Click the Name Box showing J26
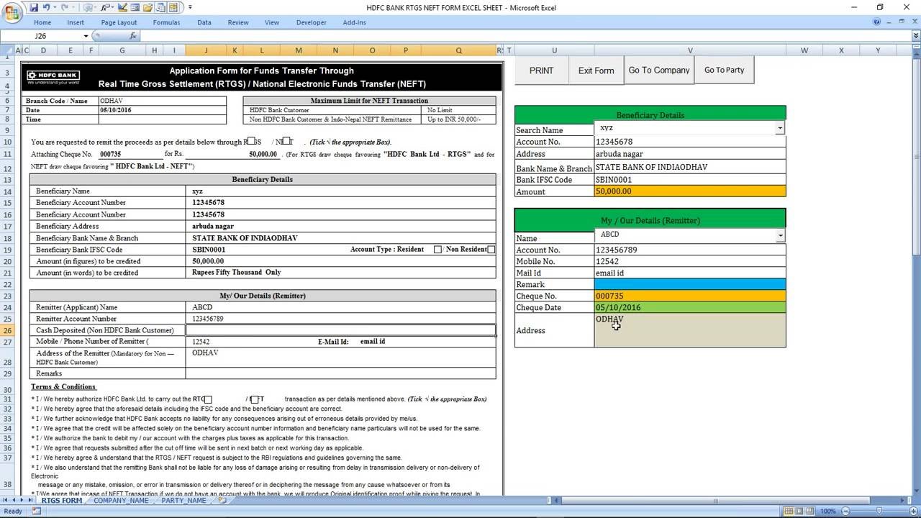921x518 pixels. point(40,36)
